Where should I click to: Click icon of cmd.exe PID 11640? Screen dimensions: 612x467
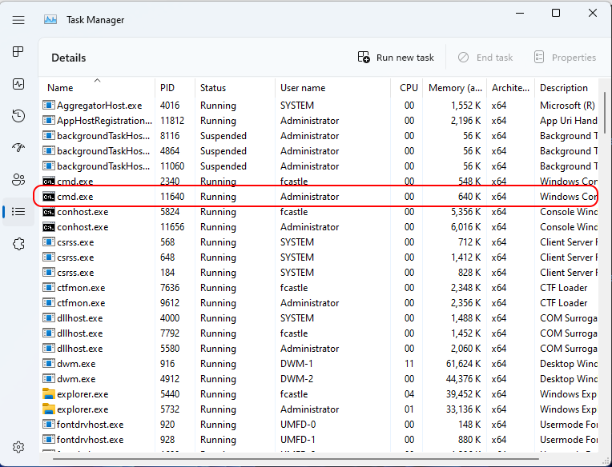click(x=48, y=197)
